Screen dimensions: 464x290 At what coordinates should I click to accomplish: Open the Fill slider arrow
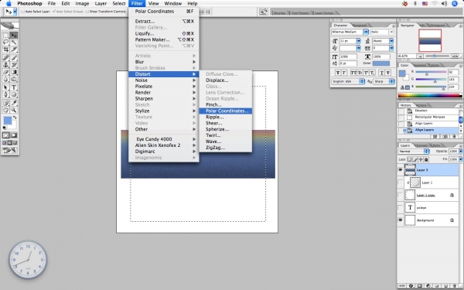460,159
